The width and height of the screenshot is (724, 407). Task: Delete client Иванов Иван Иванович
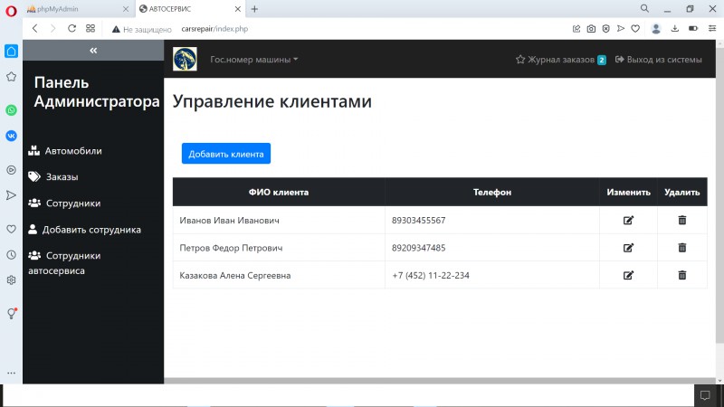pos(682,220)
